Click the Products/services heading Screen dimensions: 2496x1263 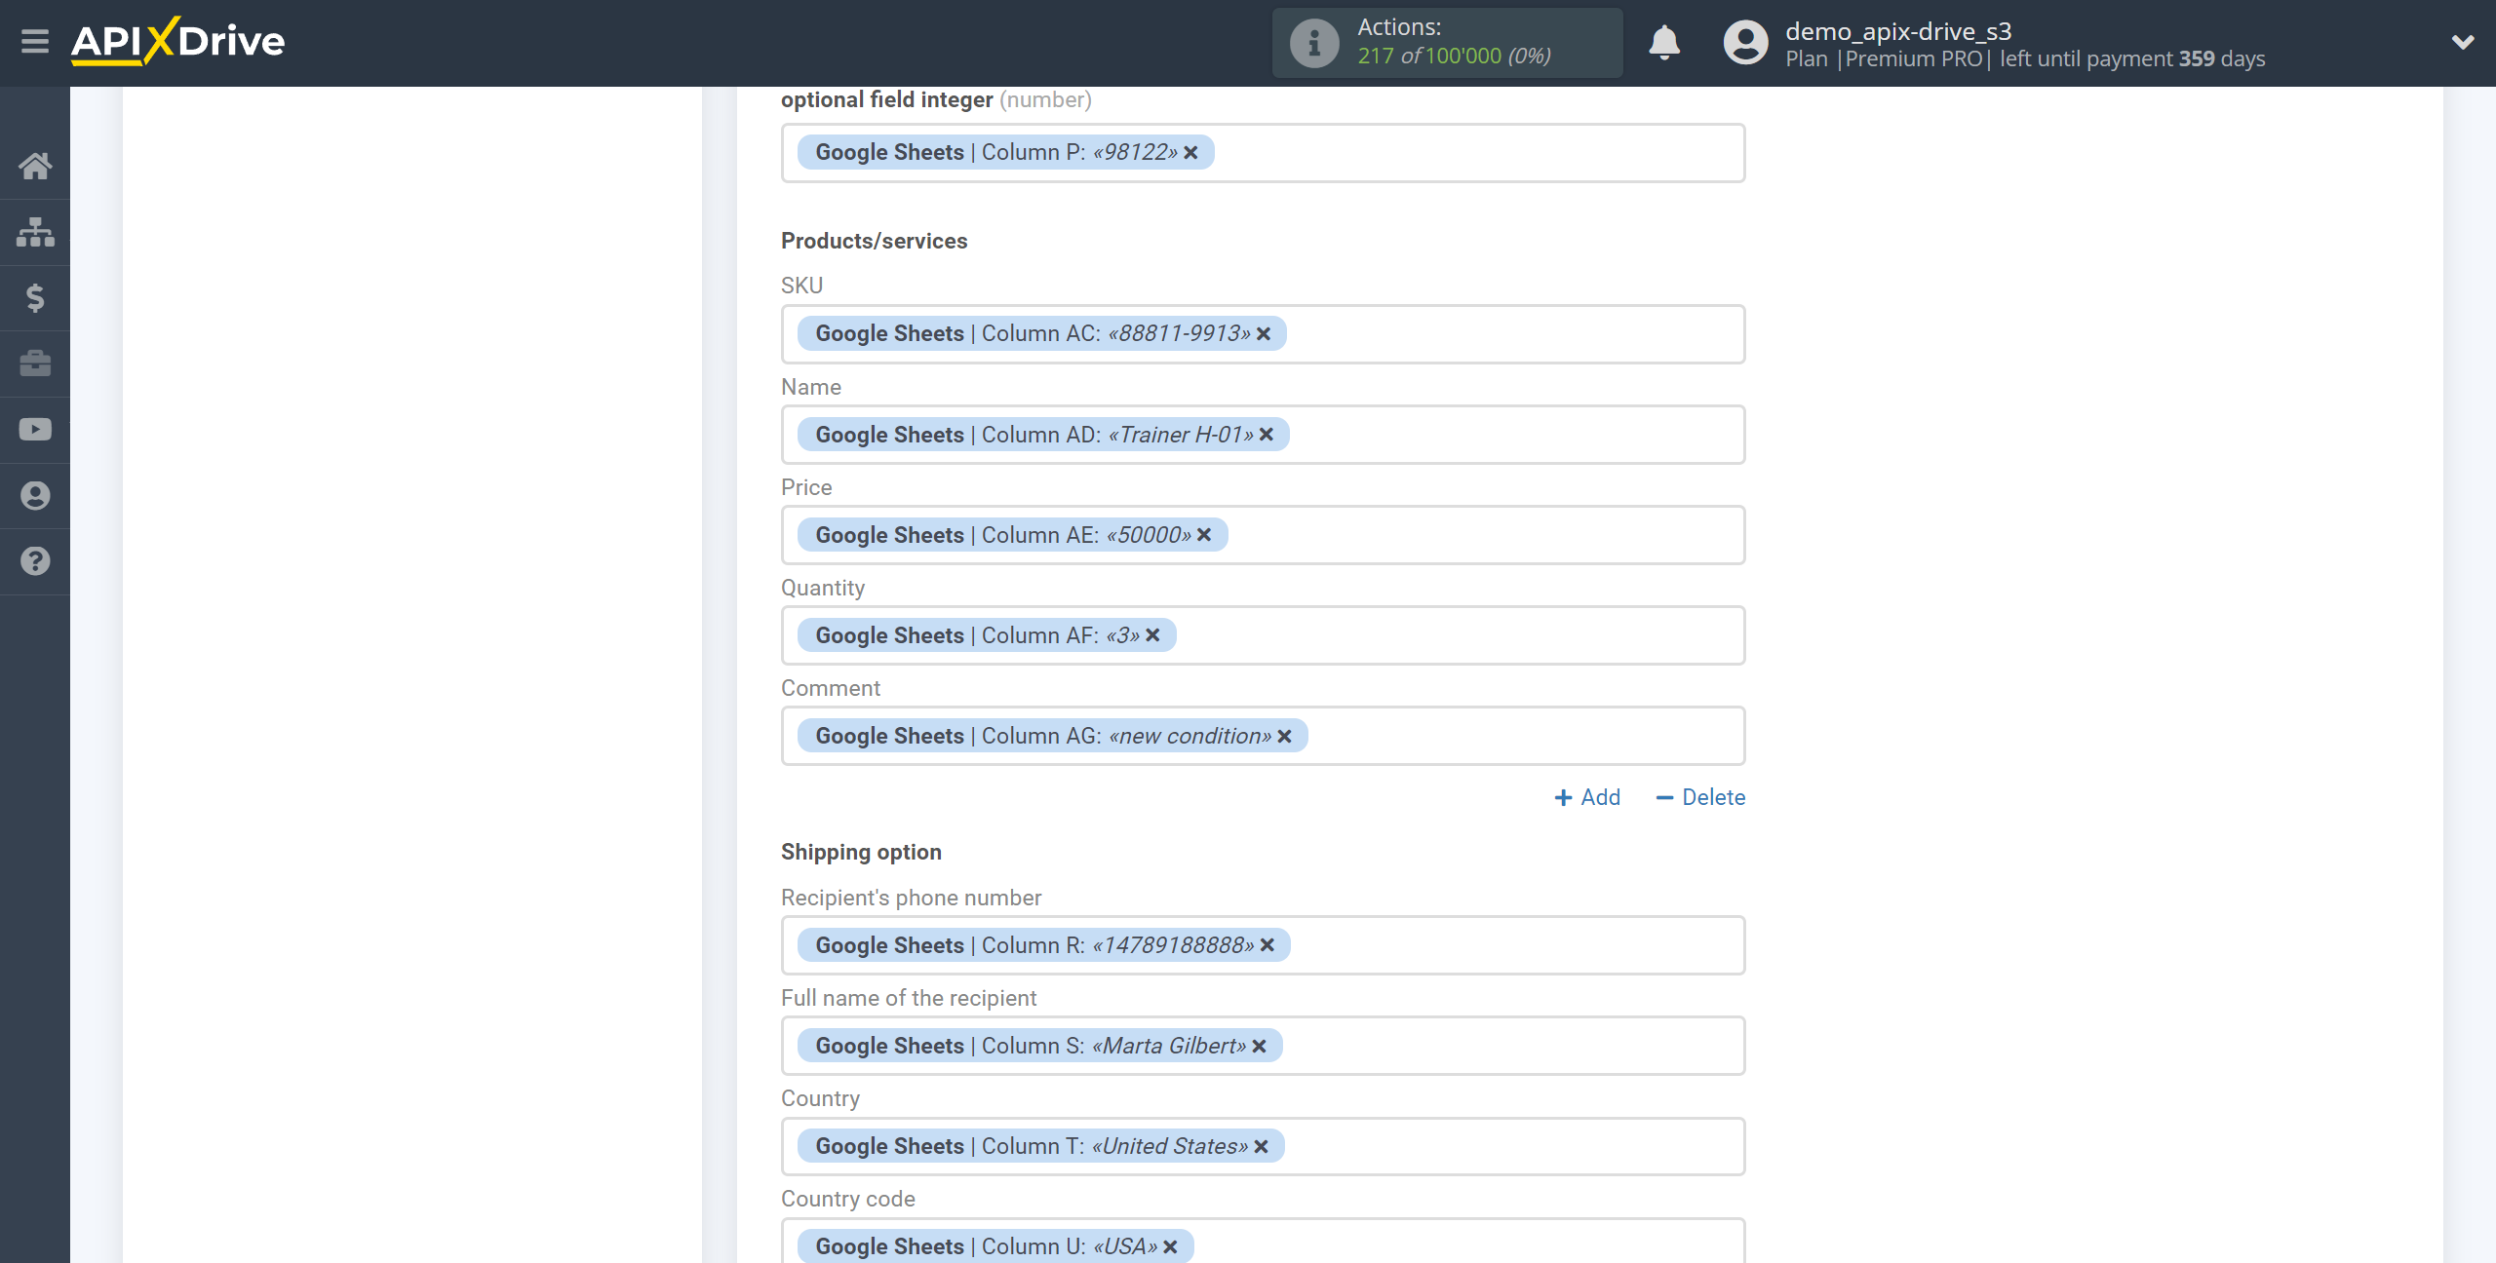[874, 241]
